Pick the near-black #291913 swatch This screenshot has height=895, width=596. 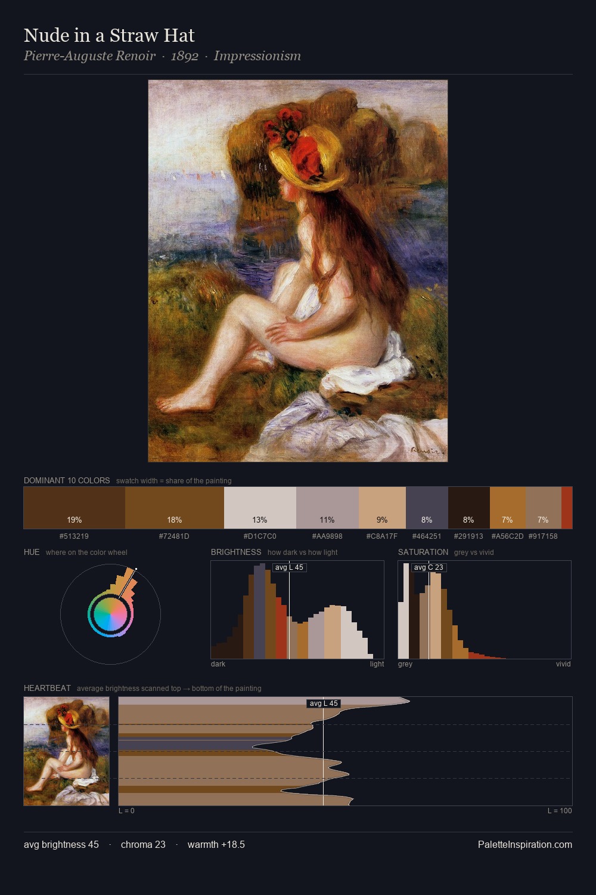pos(469,508)
